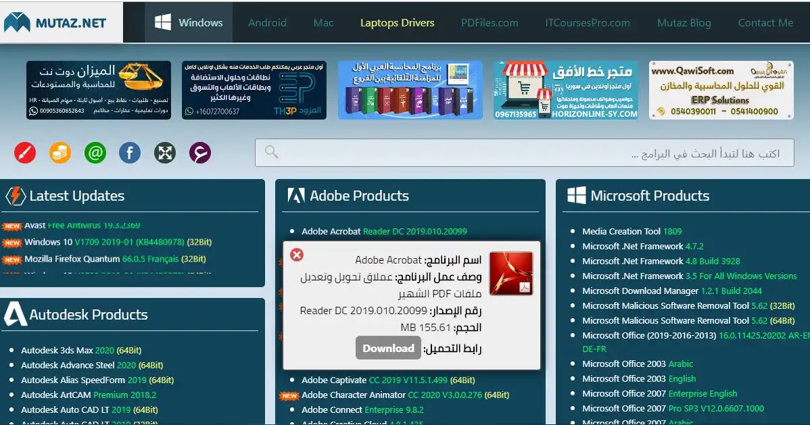
Task: Open ITCoursesPro.com tab
Action: click(x=588, y=23)
